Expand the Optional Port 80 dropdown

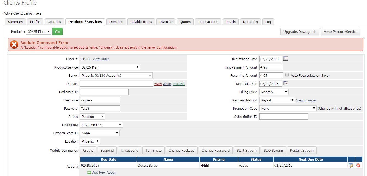coord(100,133)
